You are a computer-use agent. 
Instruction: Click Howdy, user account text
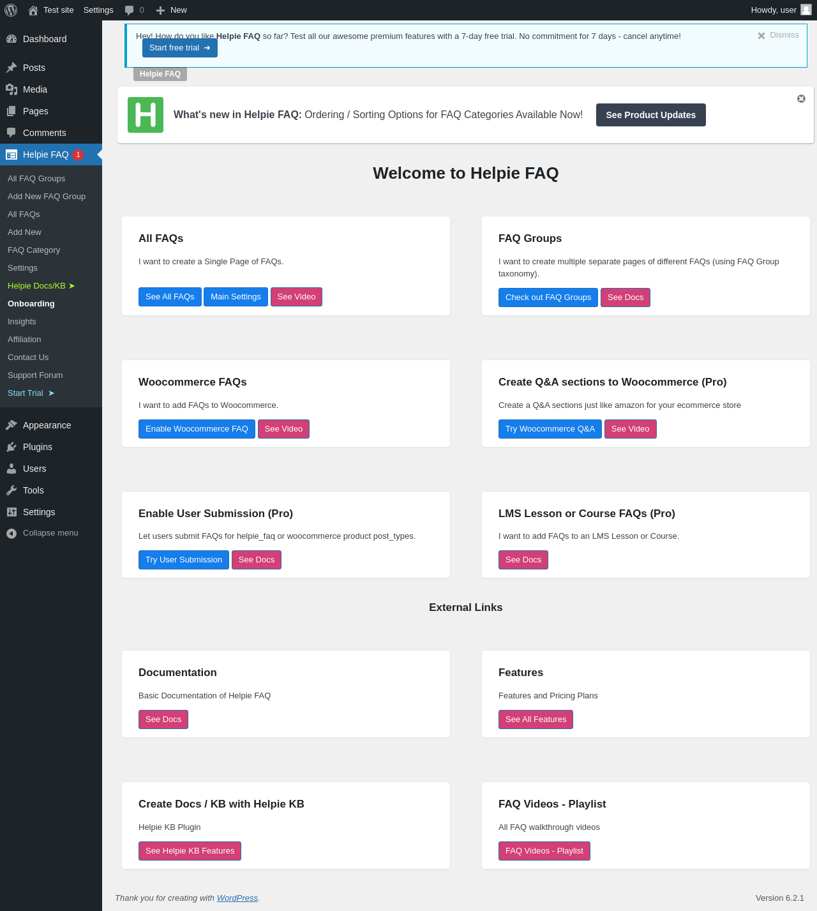click(774, 10)
